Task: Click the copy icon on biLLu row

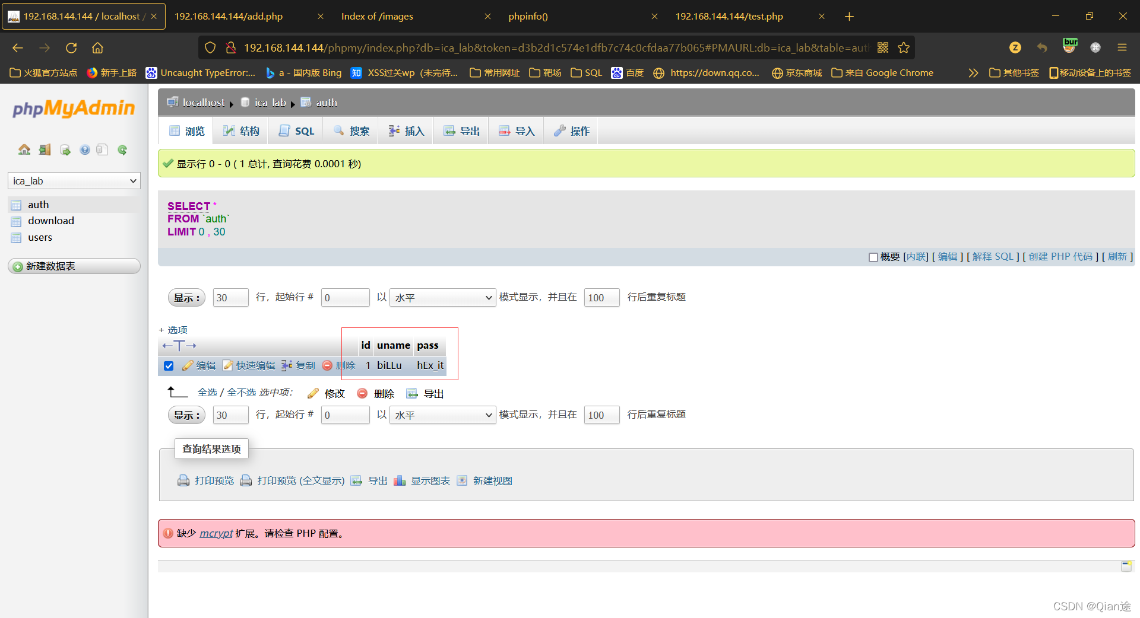Action: pyautogui.click(x=287, y=366)
